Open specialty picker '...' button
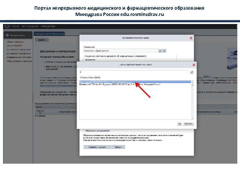 160,51
